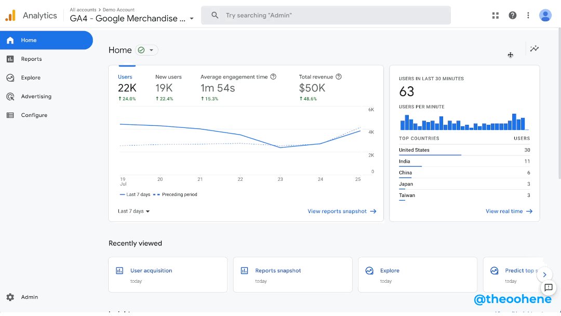Open Admin in the sidebar
Viewport: 561px width, 316px height.
pos(47,297)
